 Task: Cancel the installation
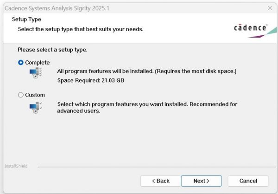(x=248, y=181)
